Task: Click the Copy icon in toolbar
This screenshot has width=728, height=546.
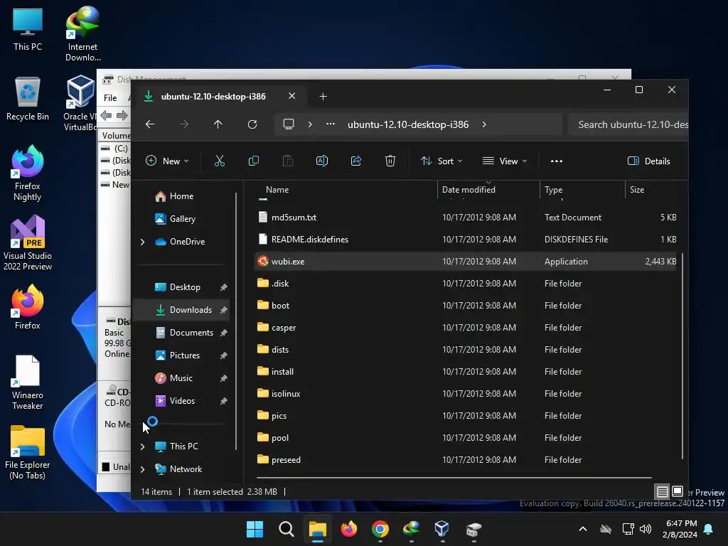Action: pos(254,161)
